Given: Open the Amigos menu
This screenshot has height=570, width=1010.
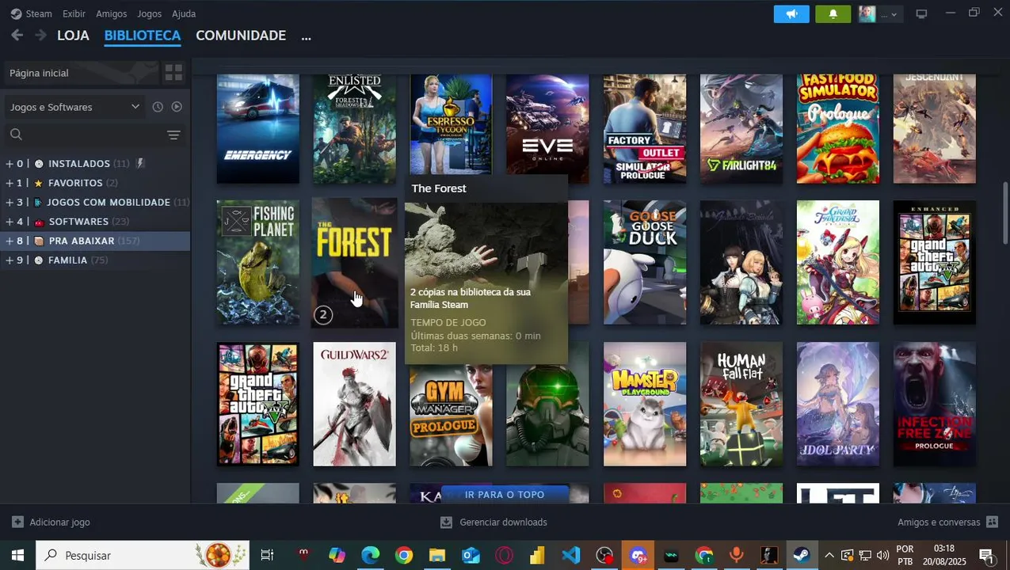Looking at the screenshot, I should (x=111, y=13).
